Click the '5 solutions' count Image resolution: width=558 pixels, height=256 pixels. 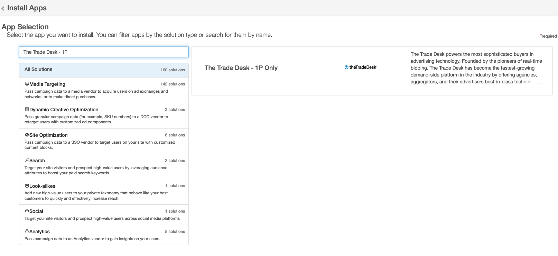tap(175, 232)
